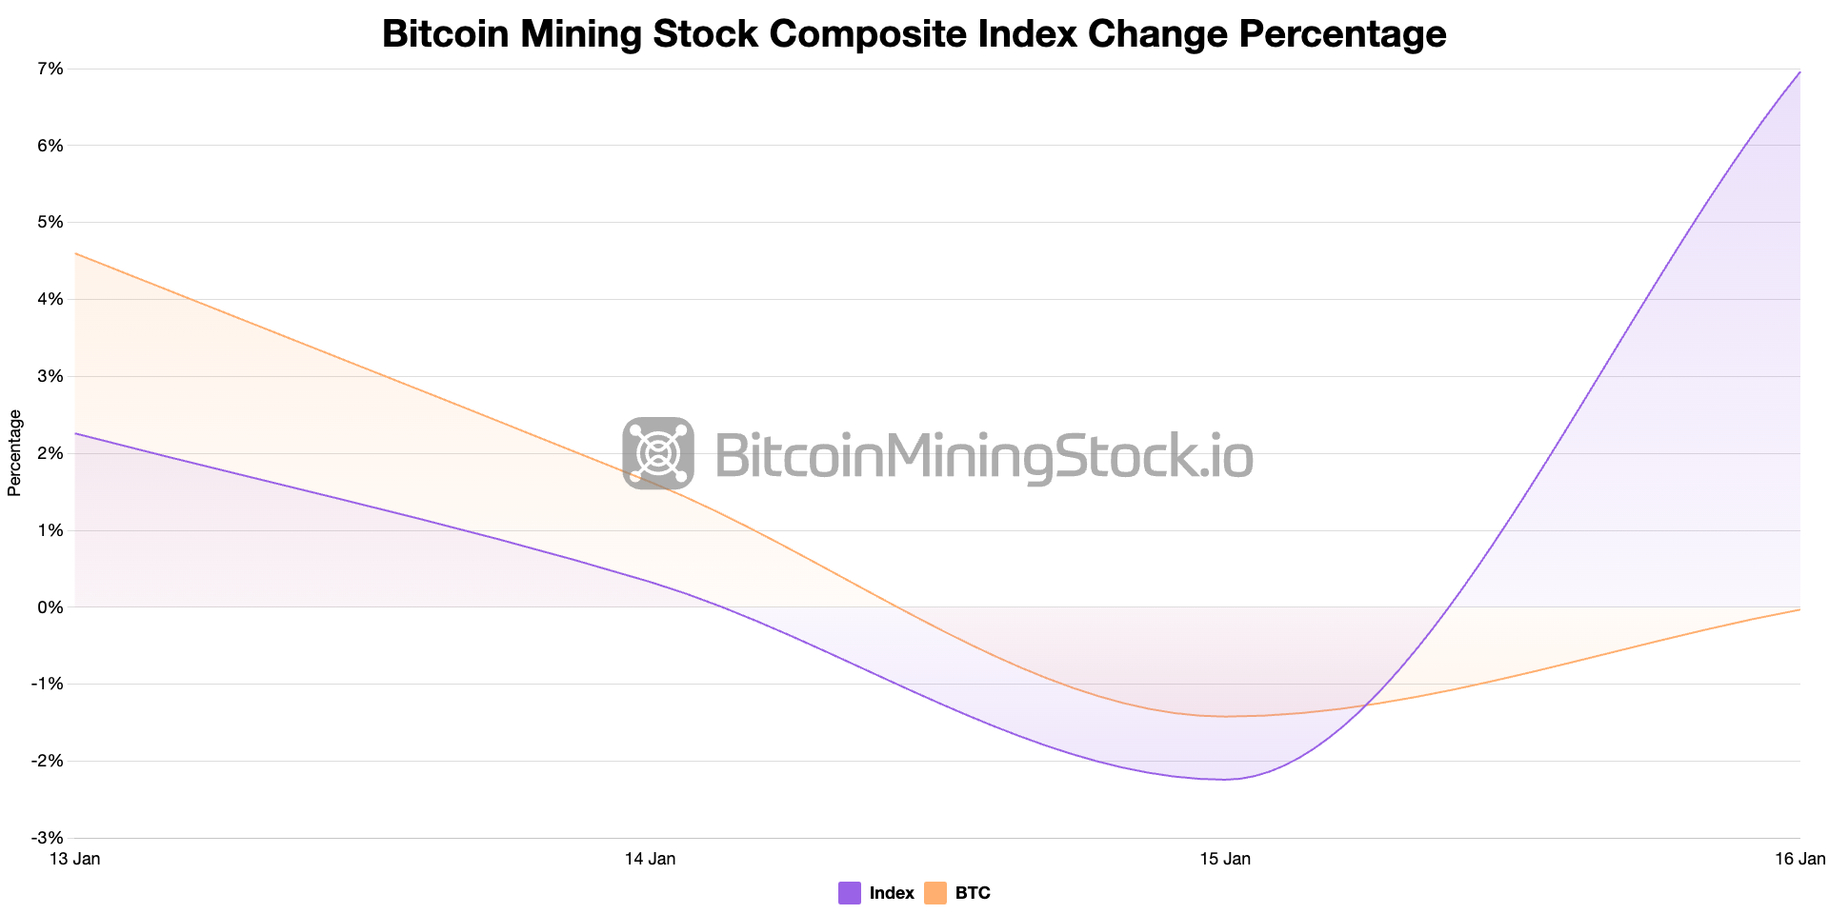
Task: Toggle the BTC series legend label
Action: coord(973,893)
